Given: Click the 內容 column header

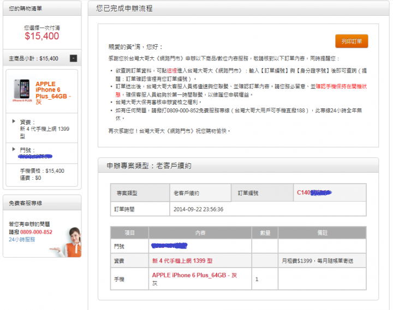Looking at the screenshot, I should pos(200,233).
